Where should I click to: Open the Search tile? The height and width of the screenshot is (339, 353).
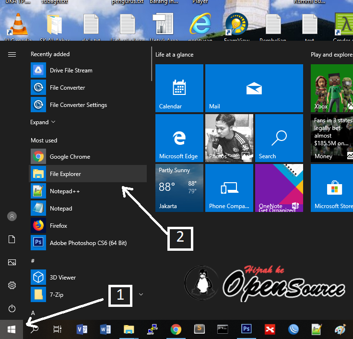pyautogui.click(x=279, y=138)
